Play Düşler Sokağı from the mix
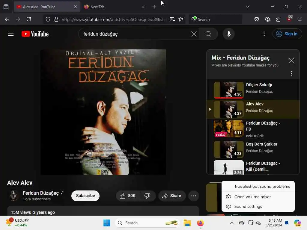 click(x=253, y=90)
